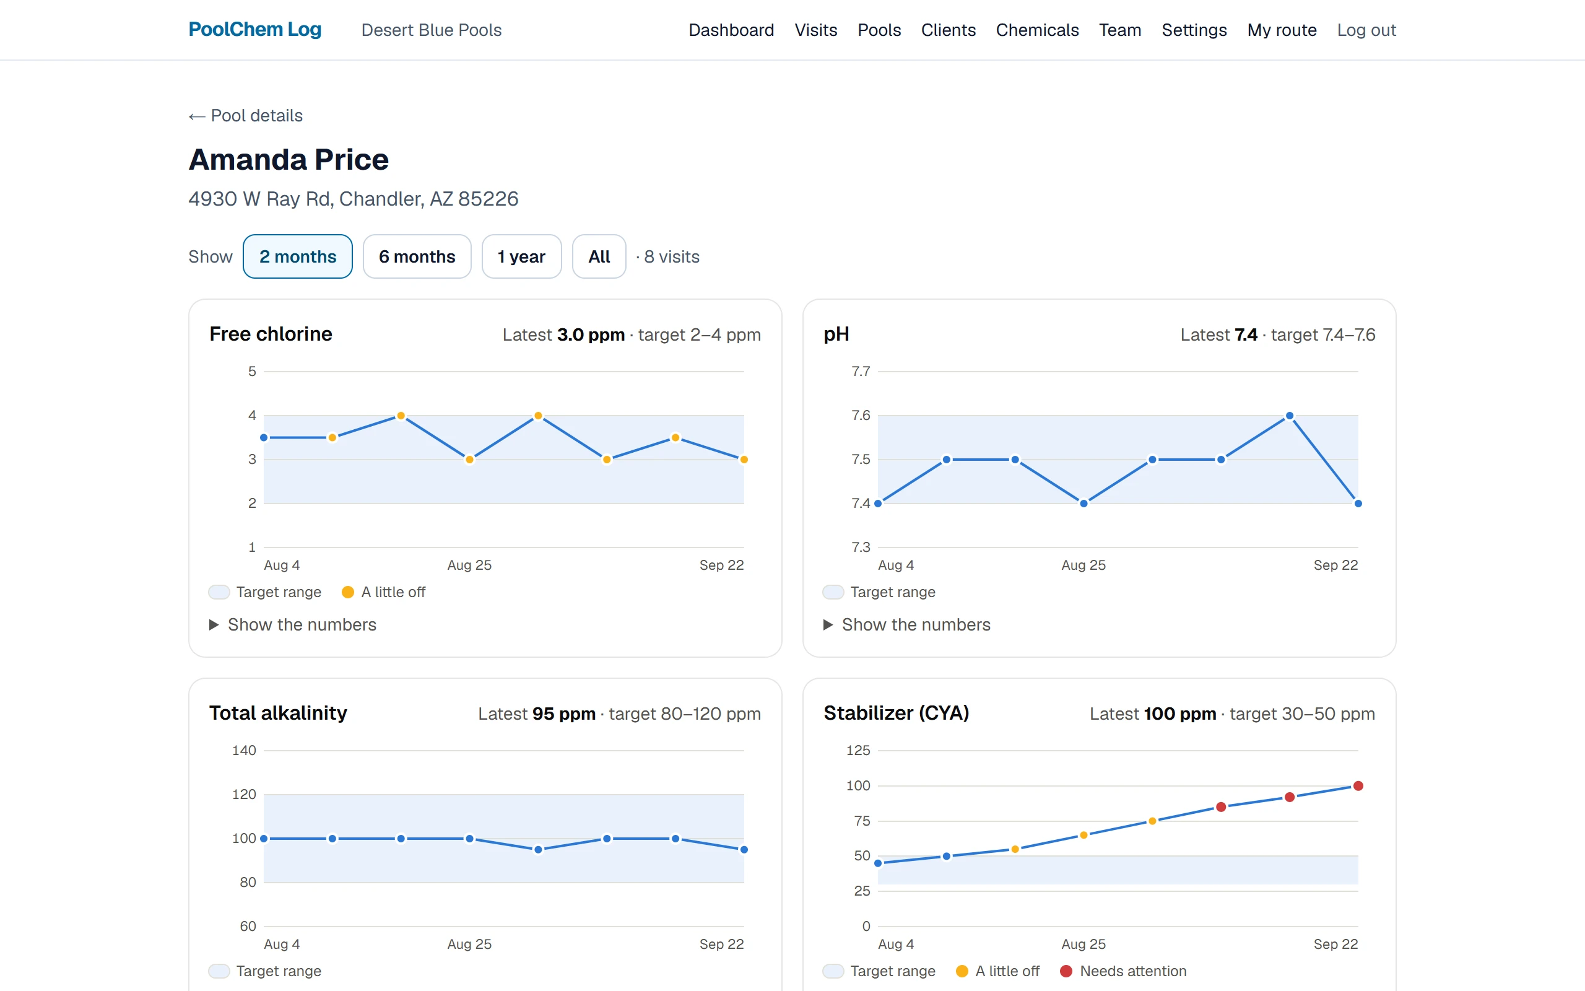Switch the range to 6 months

coord(417,256)
